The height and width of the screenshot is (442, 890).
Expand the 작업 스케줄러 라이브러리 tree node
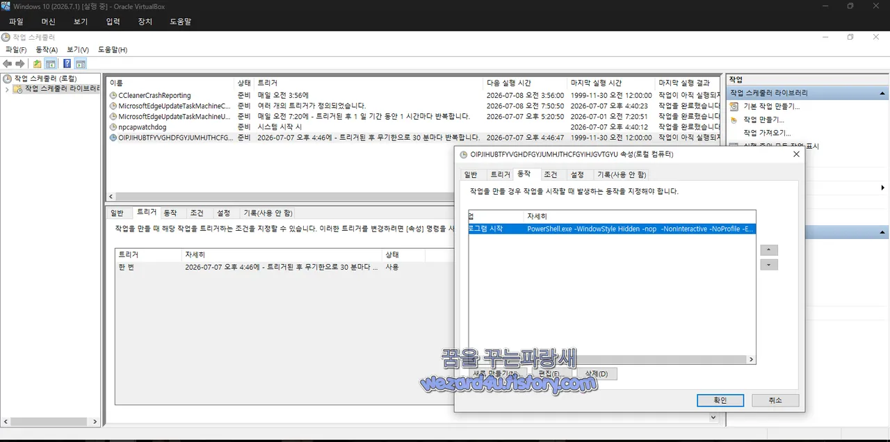[x=7, y=89]
